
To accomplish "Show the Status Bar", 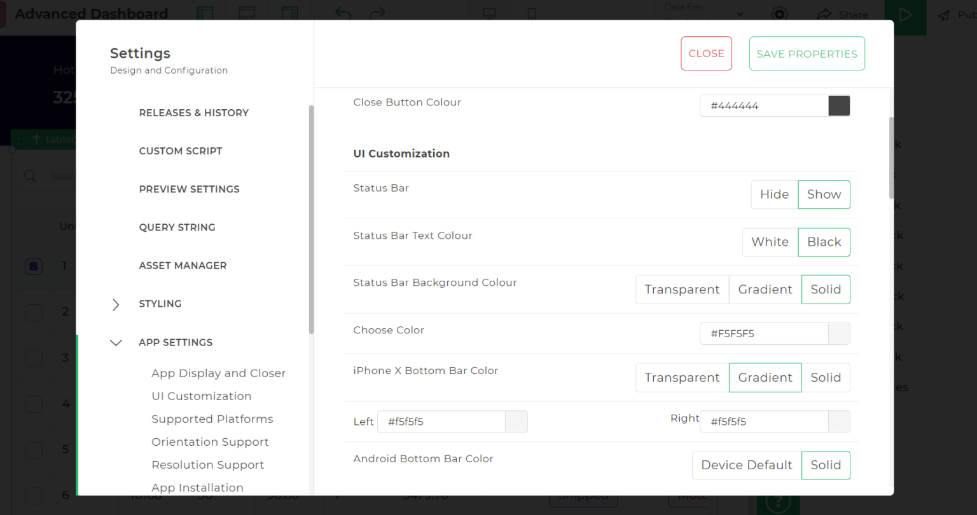I will click(x=824, y=194).
